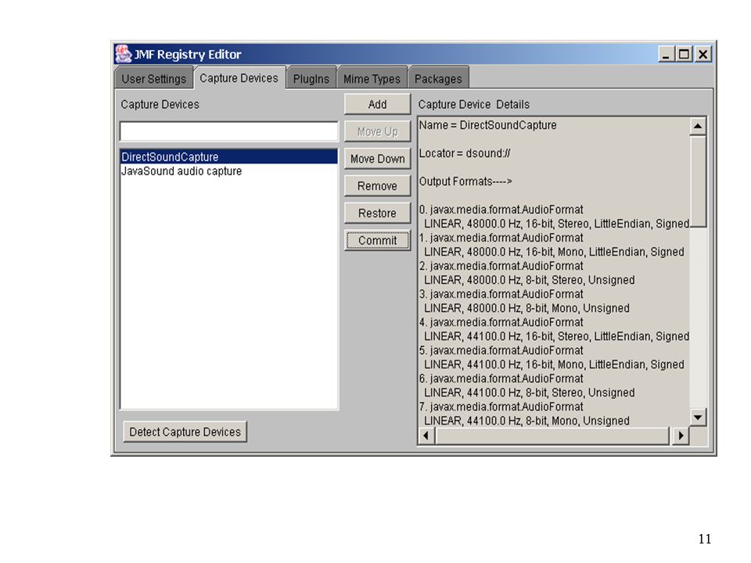Click the horizontal scrollbar thumb in details

coord(552,436)
